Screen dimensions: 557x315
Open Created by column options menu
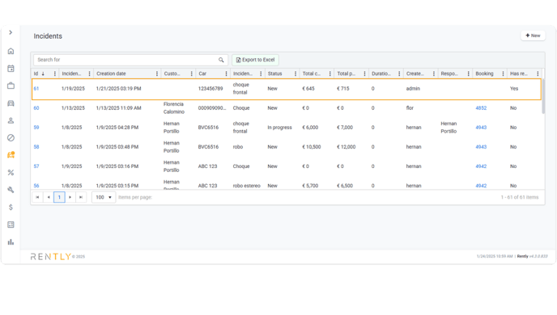[x=434, y=73]
